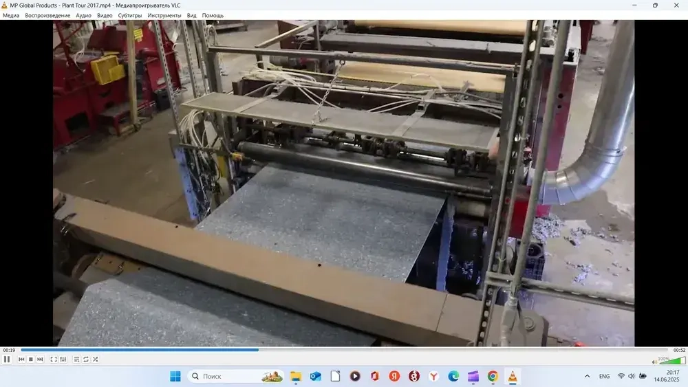The height and width of the screenshot is (387, 688).
Task: Mute audio via speaker icon
Action: click(x=655, y=362)
